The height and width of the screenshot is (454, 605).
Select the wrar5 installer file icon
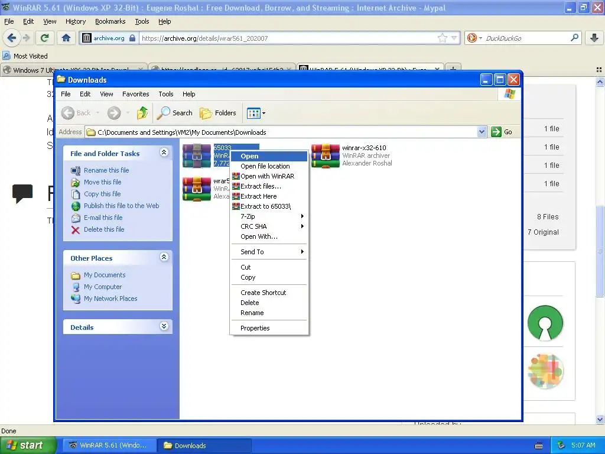pos(196,189)
